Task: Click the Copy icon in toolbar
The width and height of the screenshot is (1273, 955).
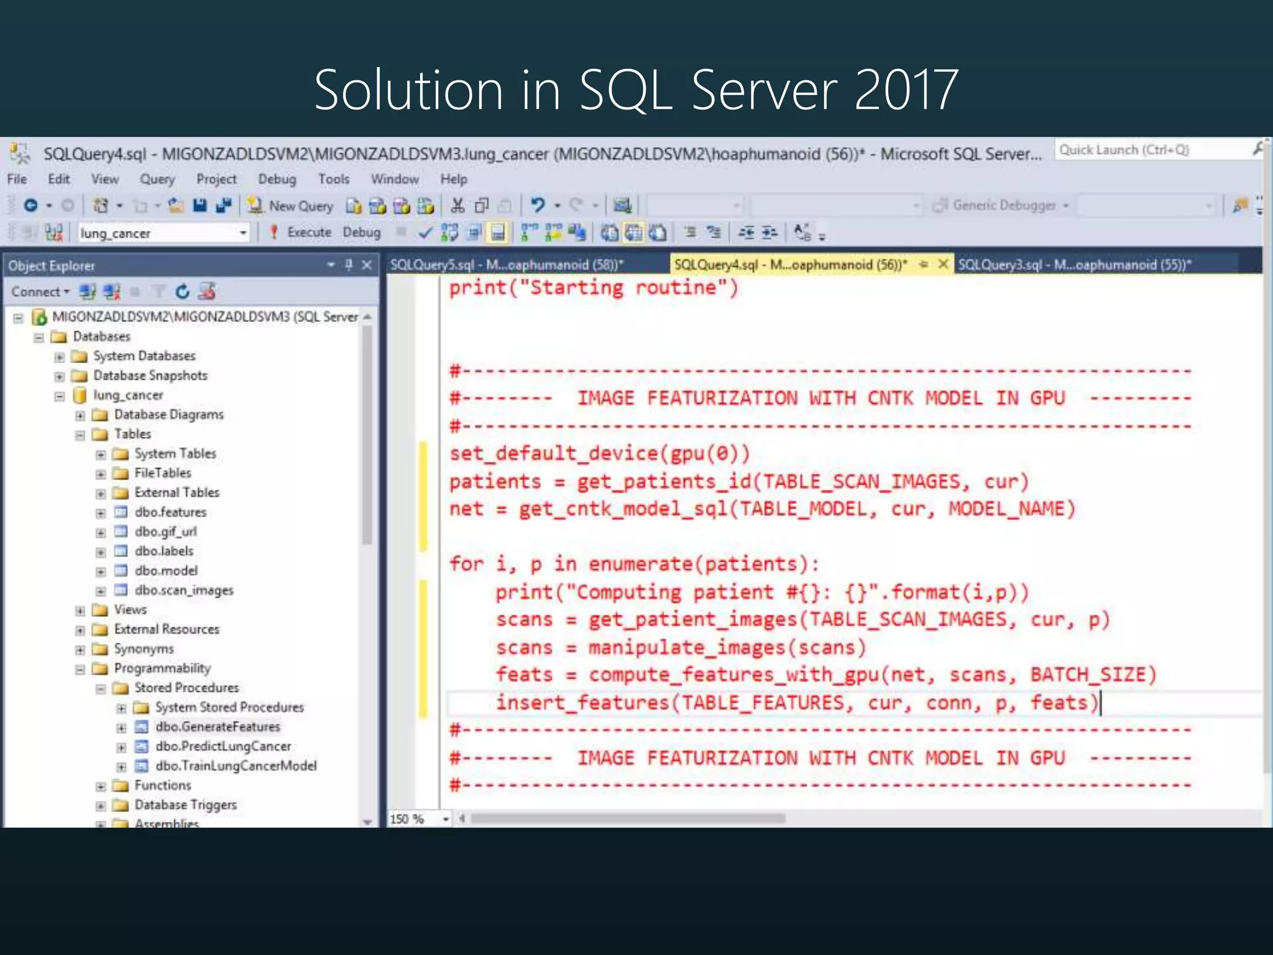Action: (482, 206)
